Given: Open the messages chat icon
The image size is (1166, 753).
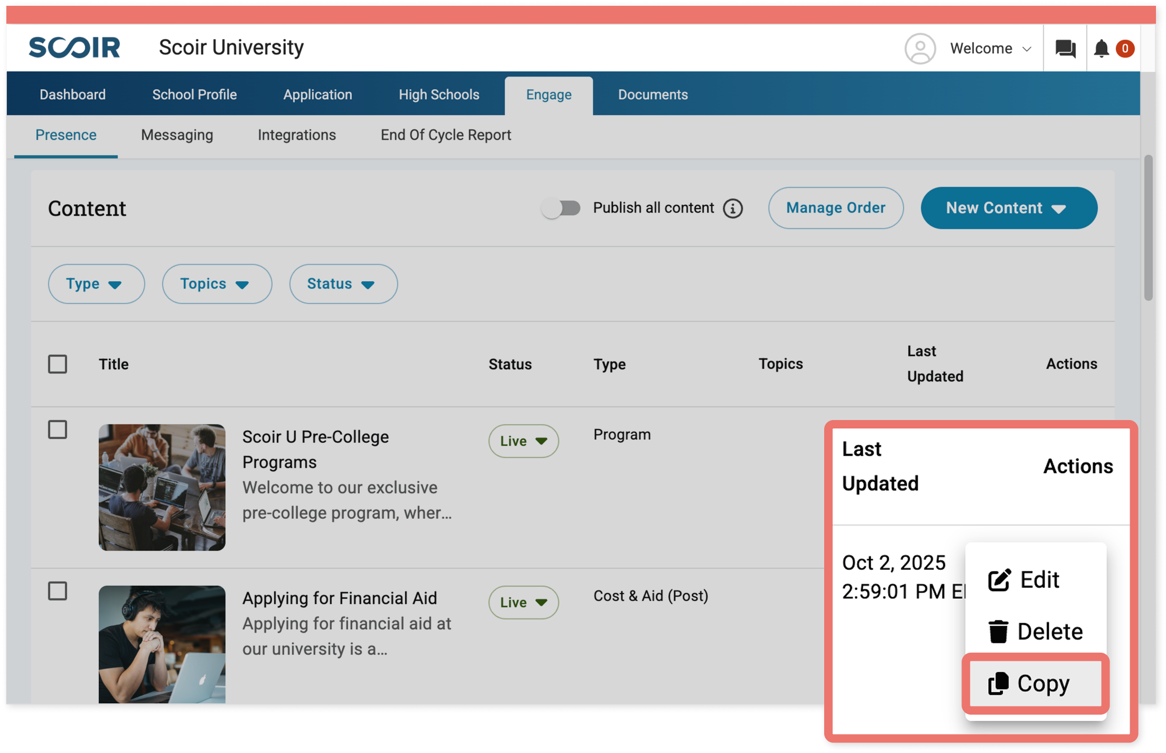Looking at the screenshot, I should tap(1065, 49).
